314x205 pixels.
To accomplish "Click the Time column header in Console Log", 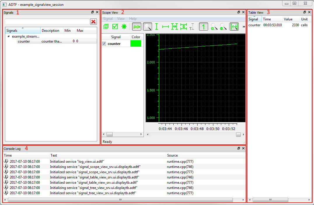I will coord(26,155).
